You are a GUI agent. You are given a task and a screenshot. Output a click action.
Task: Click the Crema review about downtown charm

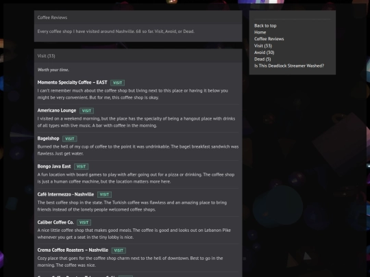tap(130, 262)
